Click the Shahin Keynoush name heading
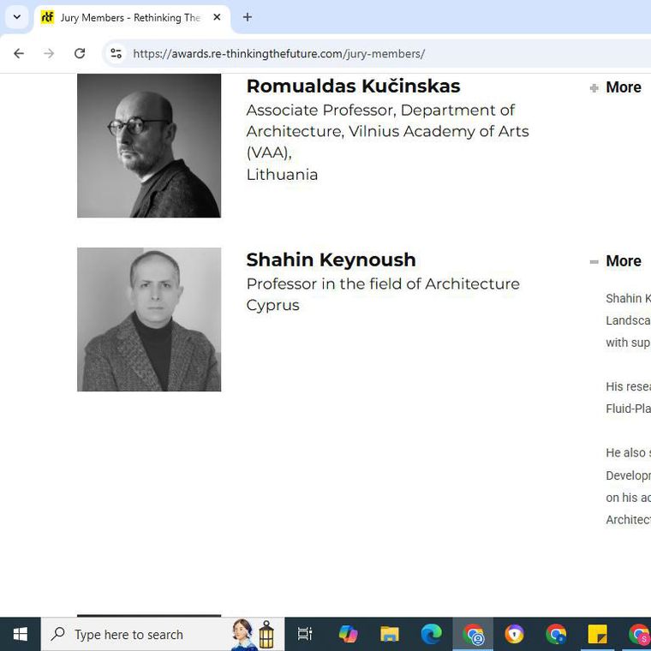Viewport: 651px width, 651px height. (x=331, y=260)
